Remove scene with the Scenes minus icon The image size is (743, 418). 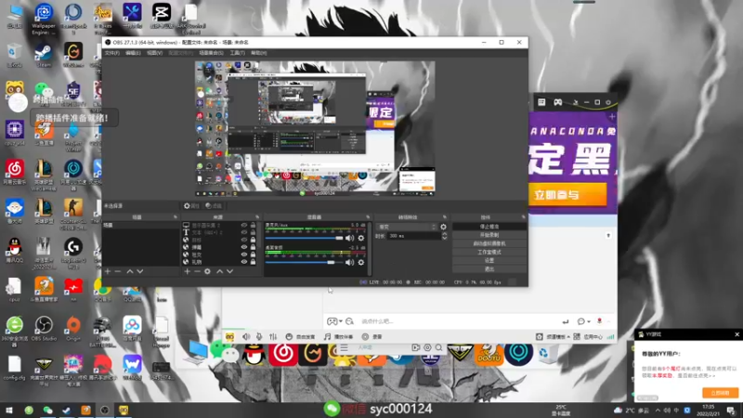click(x=118, y=271)
